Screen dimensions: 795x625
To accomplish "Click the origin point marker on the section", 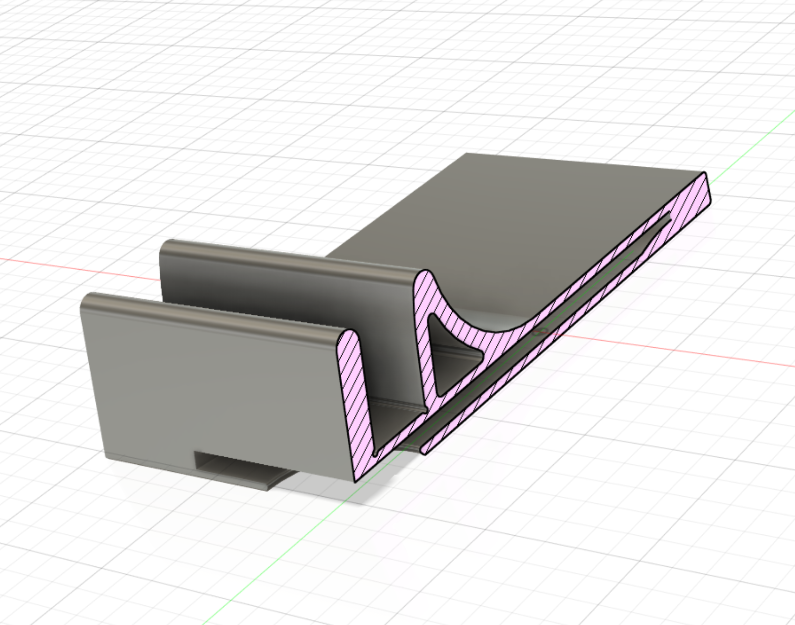I will pos(539,332).
